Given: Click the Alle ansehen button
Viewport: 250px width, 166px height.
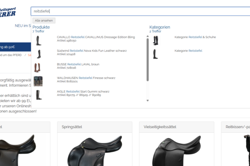Looking at the screenshot, I should click(44, 20).
